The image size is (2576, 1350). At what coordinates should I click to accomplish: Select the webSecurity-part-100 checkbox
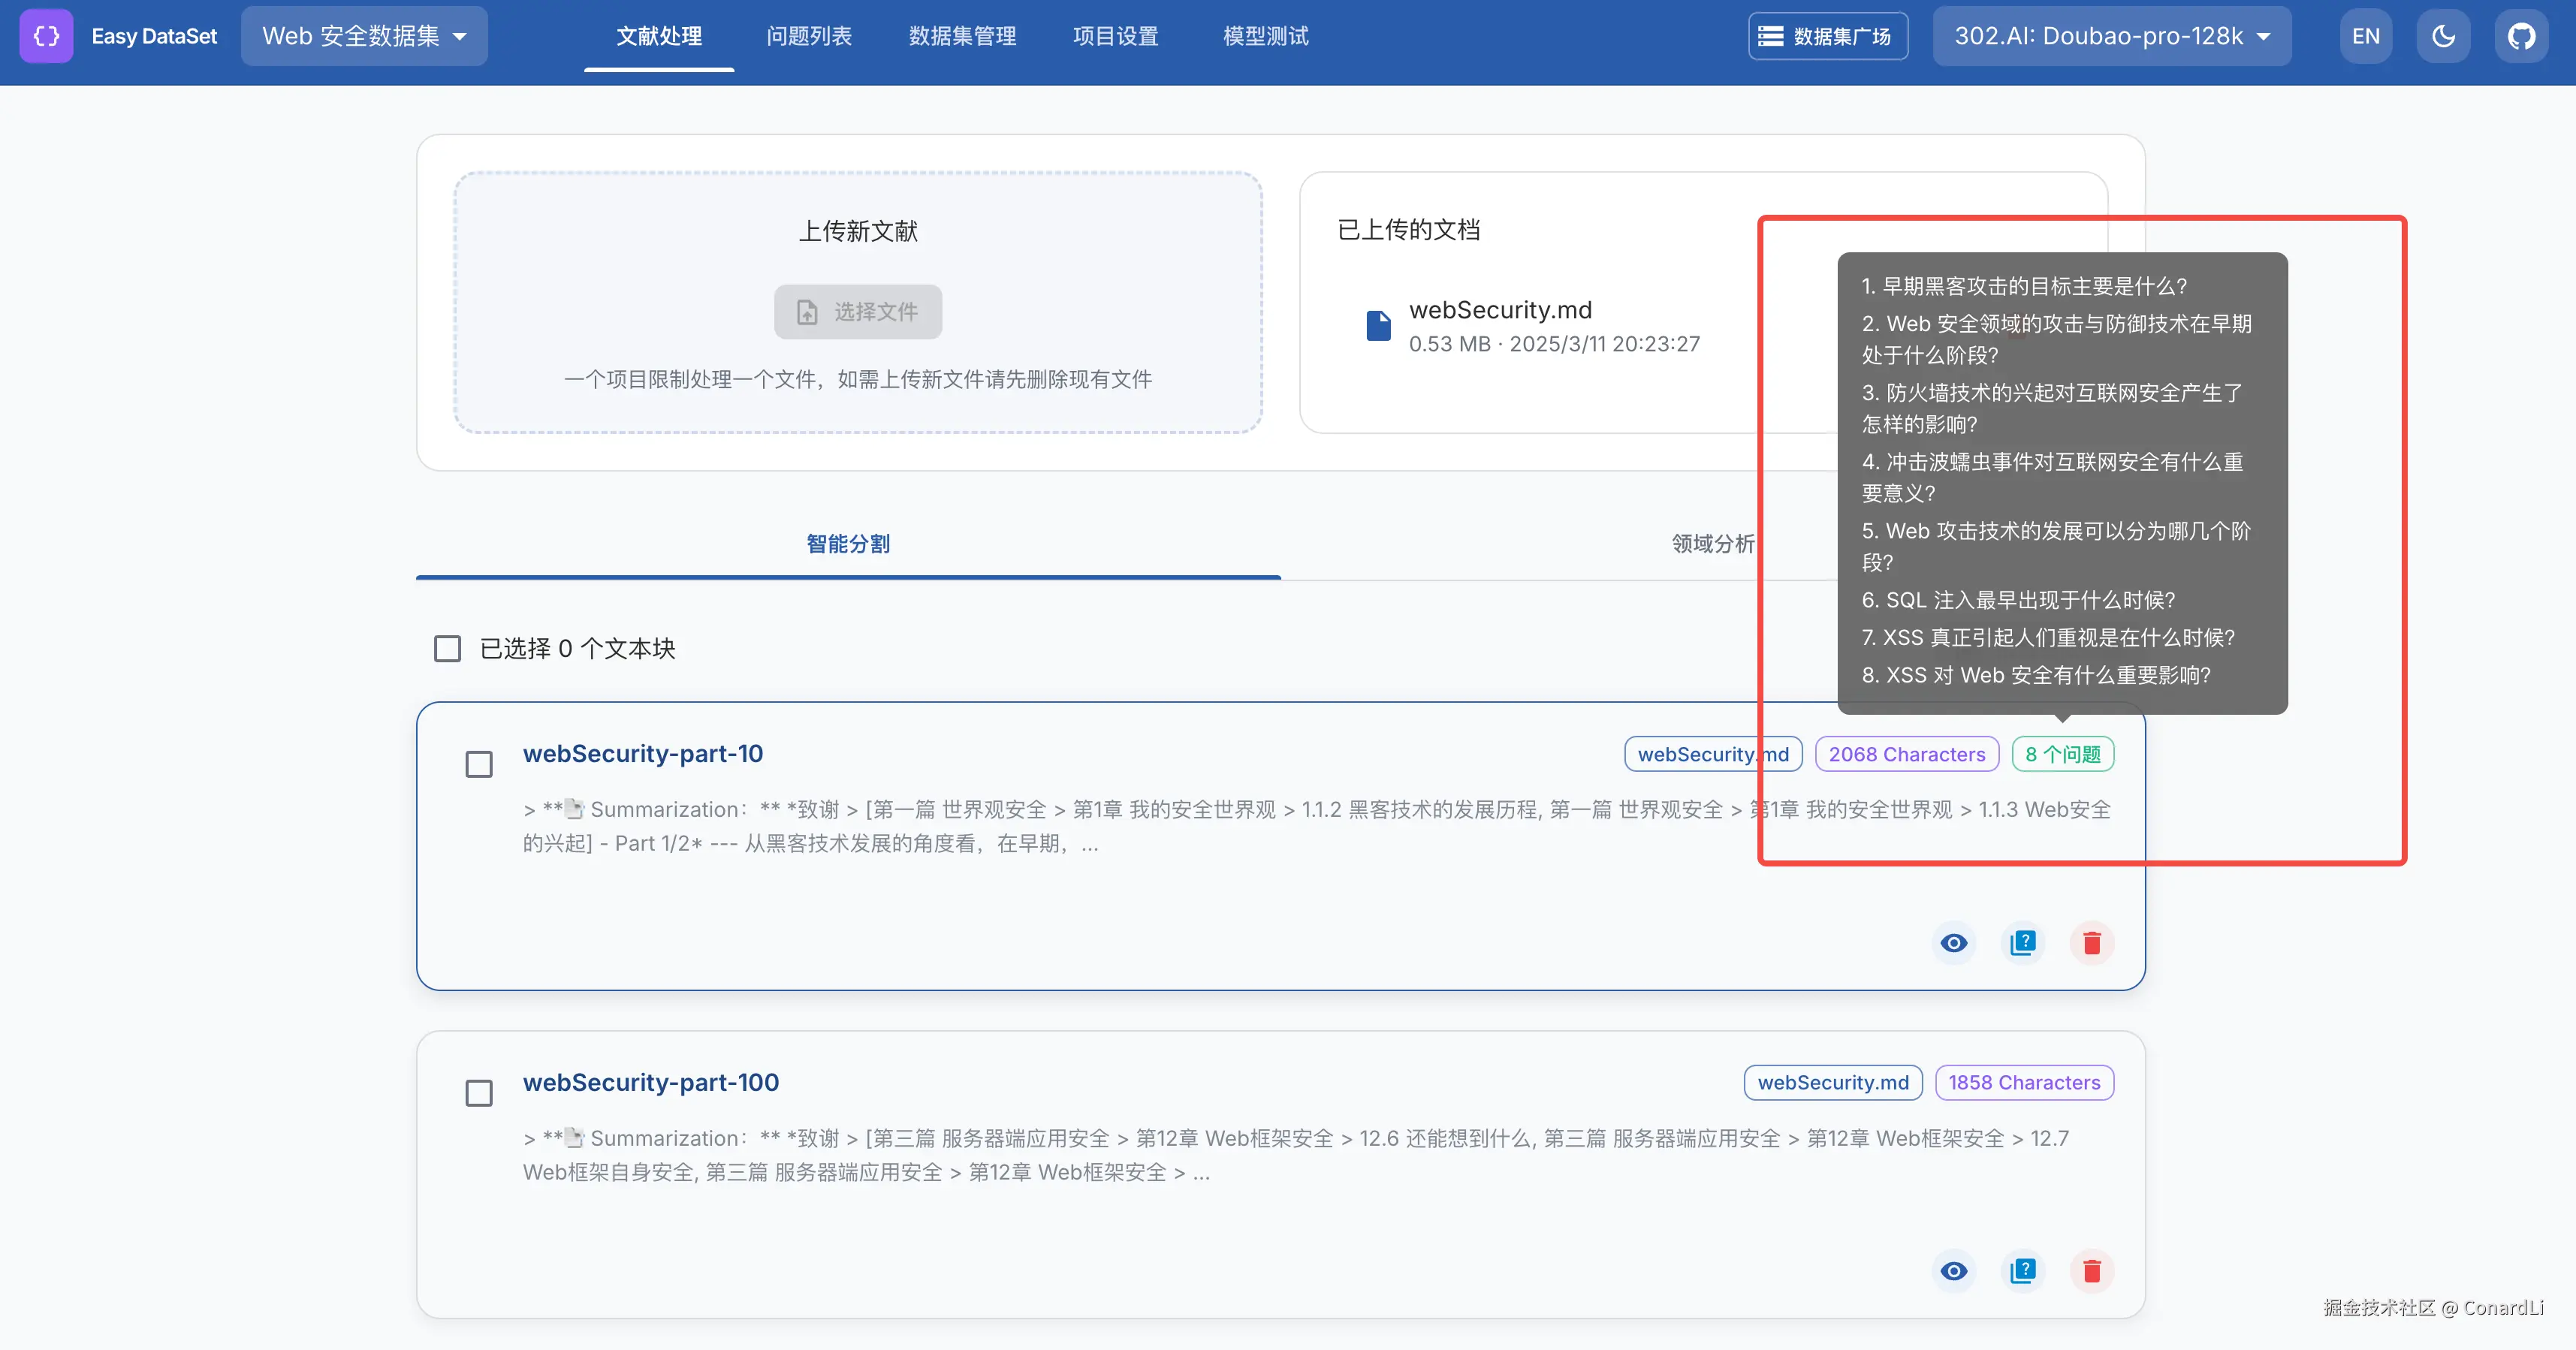(x=479, y=1092)
